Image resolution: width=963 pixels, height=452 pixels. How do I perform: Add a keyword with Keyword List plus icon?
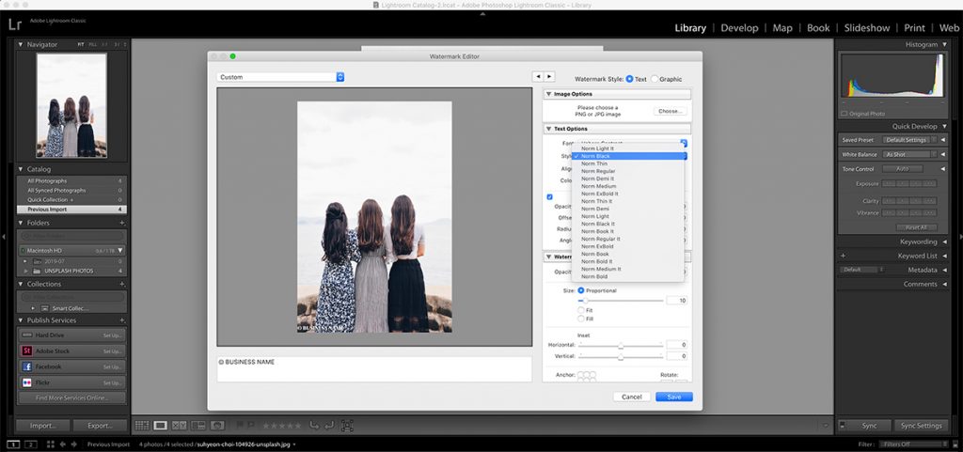tap(843, 256)
